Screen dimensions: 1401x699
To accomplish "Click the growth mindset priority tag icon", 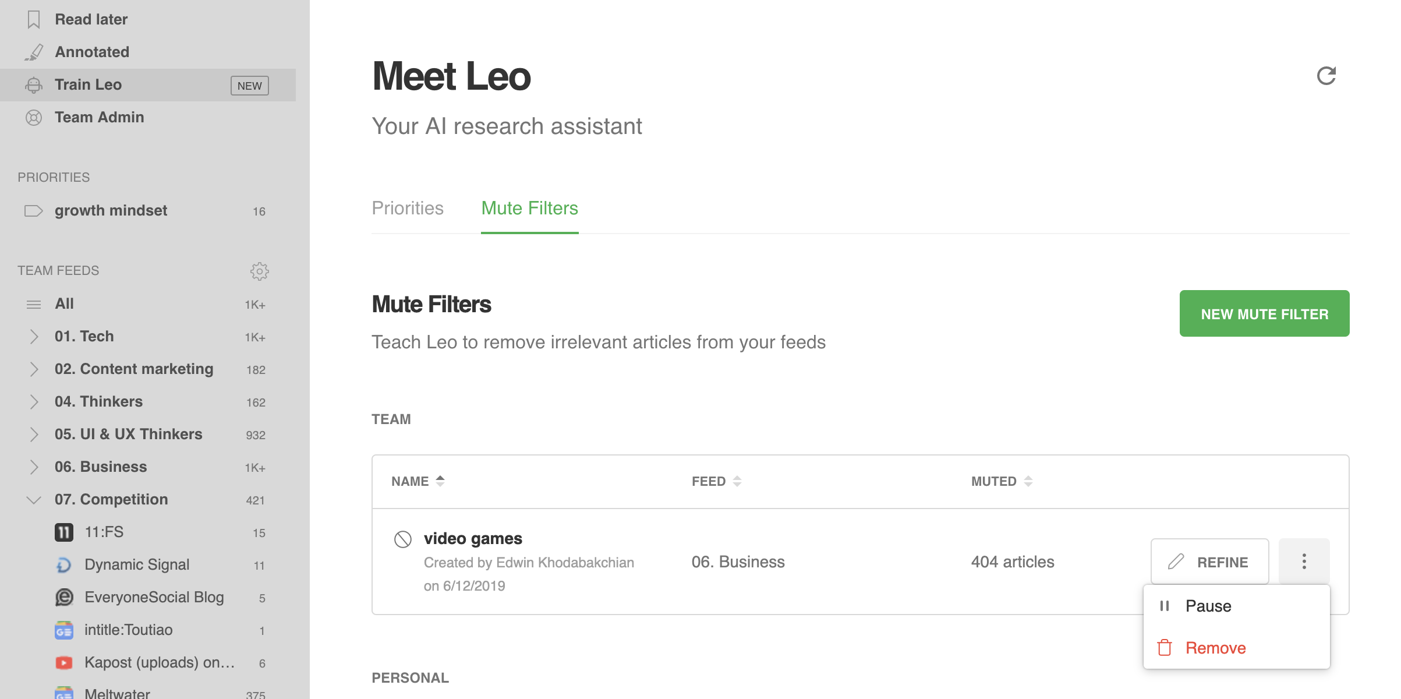I will click(34, 210).
